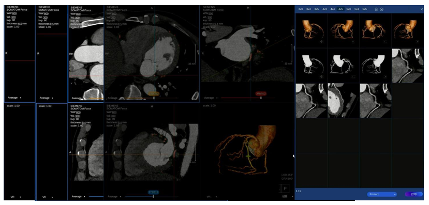This screenshot has width=429, height=205.
Task: Select the 3x5 grid layout
Action: (x=317, y=9)
